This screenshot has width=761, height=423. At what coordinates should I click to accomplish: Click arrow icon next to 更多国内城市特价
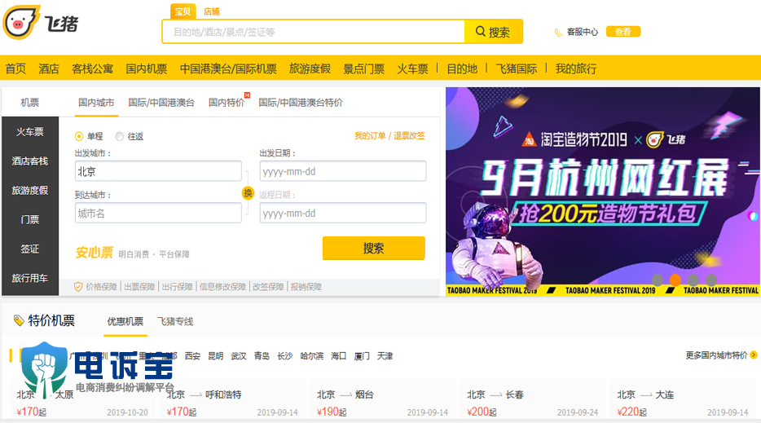(753, 355)
